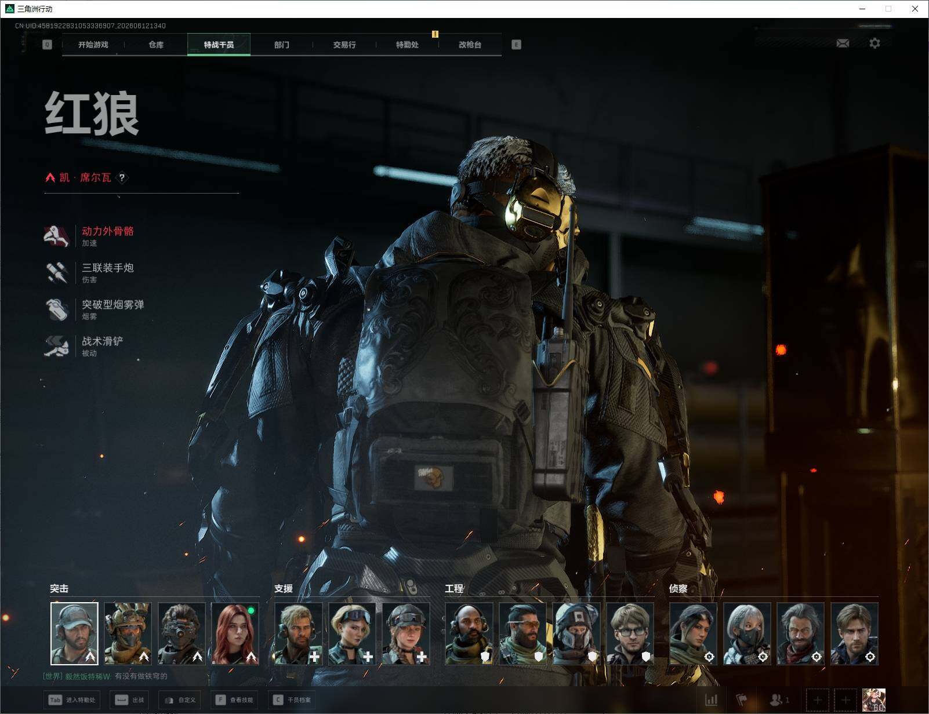The width and height of the screenshot is (929, 714).
Task: Select the red-haired woman operator in 突击
Action: (235, 633)
